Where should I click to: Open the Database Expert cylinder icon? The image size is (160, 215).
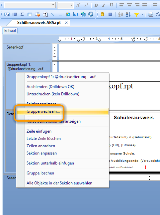tap(102, 14)
